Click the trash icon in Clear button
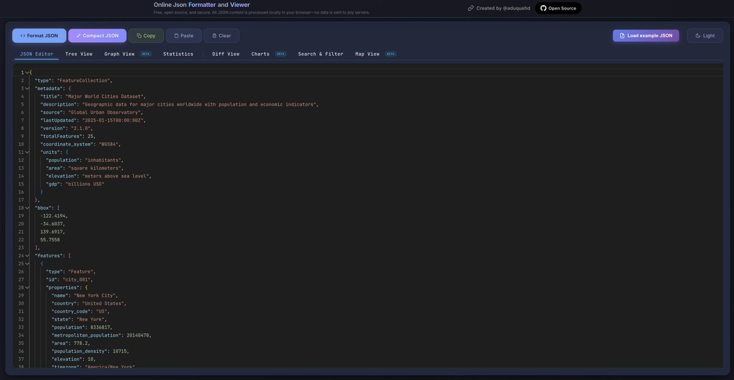The height and width of the screenshot is (380, 734). [215, 35]
